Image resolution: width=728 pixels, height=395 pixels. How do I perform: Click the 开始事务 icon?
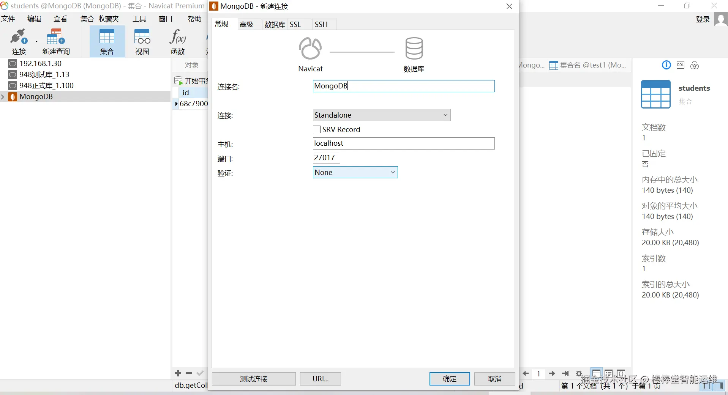click(x=178, y=81)
